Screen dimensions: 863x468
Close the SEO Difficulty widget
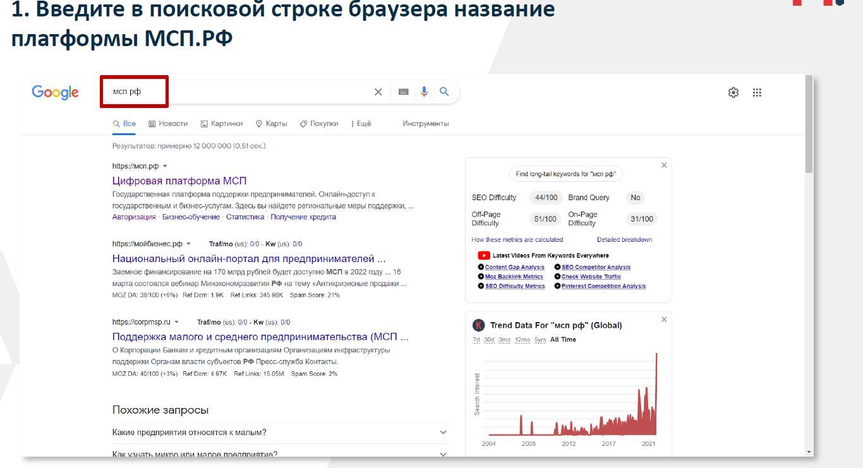663,165
